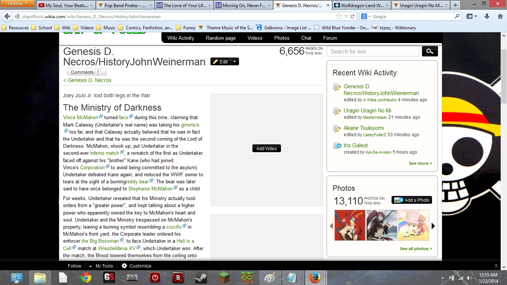Open the red-haired character photo thumbnail

350,225
